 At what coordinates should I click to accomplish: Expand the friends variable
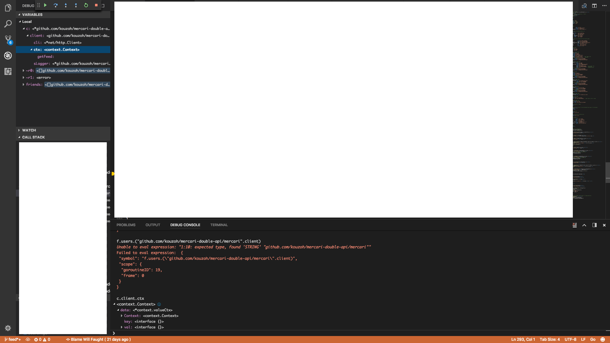click(23, 84)
